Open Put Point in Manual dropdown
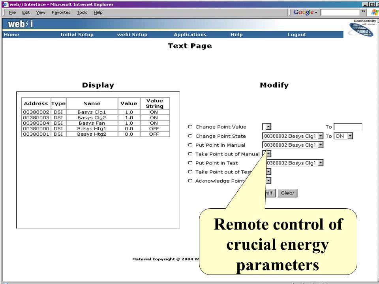This screenshot has height=284, width=379. click(x=293, y=145)
